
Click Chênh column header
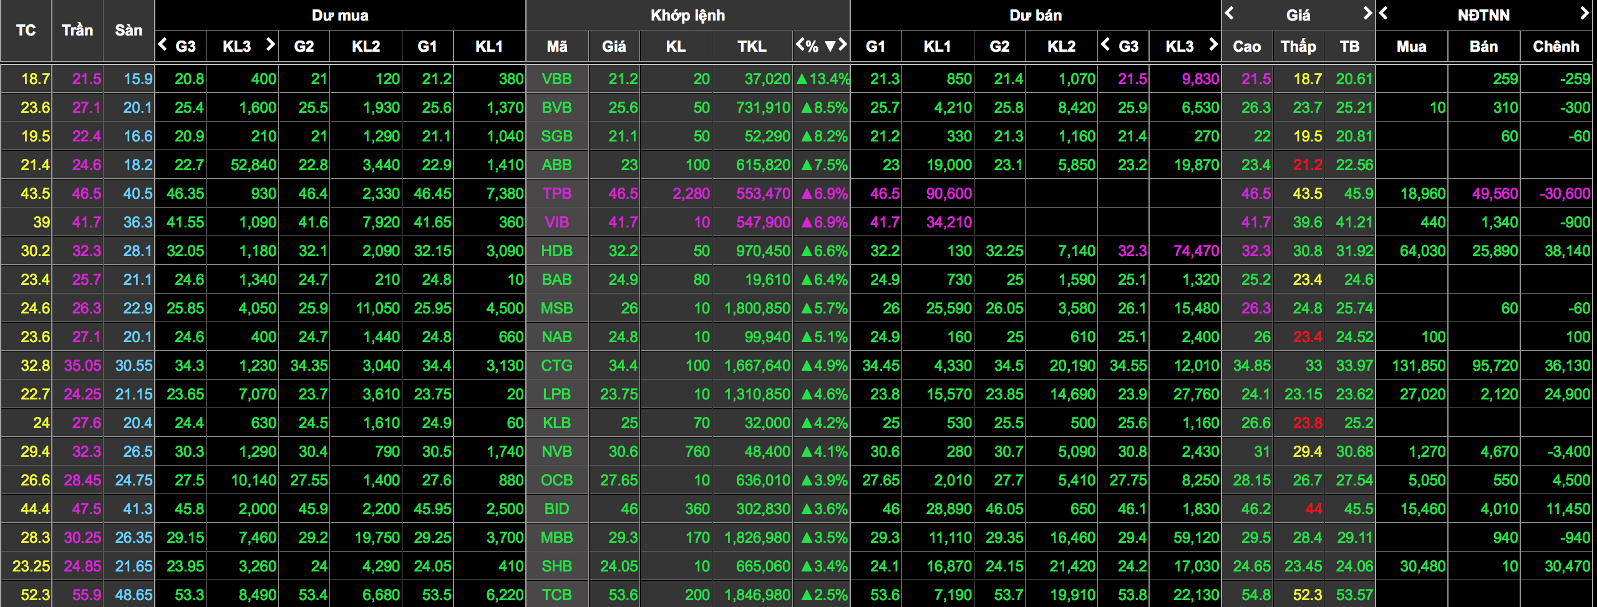tap(1556, 46)
